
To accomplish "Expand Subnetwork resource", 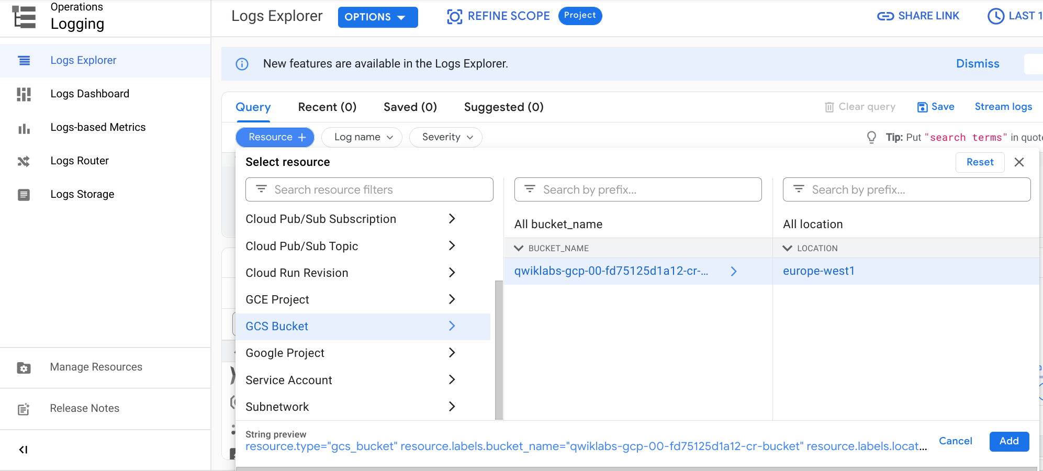I will coord(452,406).
